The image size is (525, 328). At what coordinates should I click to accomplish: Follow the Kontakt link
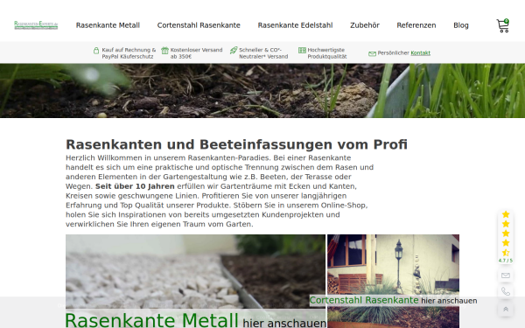tap(421, 52)
